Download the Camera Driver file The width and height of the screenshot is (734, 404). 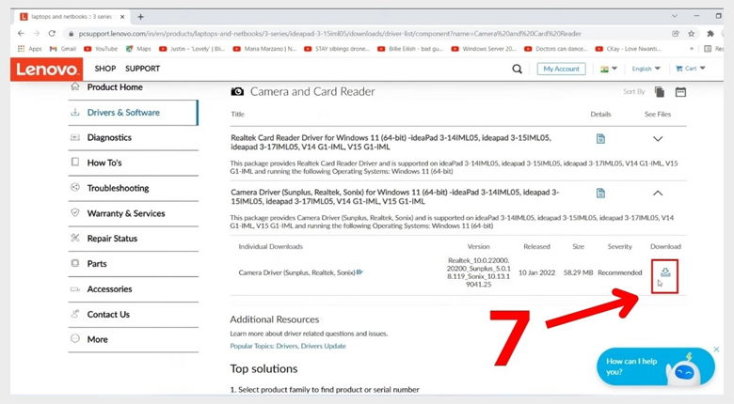[x=665, y=272]
